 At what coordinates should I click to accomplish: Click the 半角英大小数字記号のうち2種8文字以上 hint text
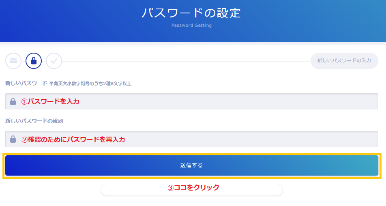(90, 84)
